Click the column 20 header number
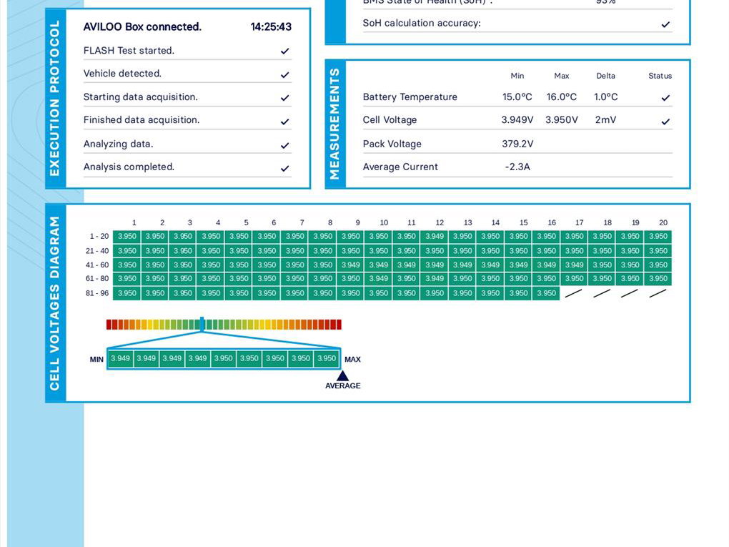Viewport: 729px width, 547px height. (x=663, y=223)
